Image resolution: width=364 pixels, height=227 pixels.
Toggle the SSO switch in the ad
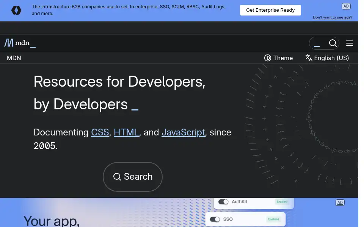coord(215,219)
